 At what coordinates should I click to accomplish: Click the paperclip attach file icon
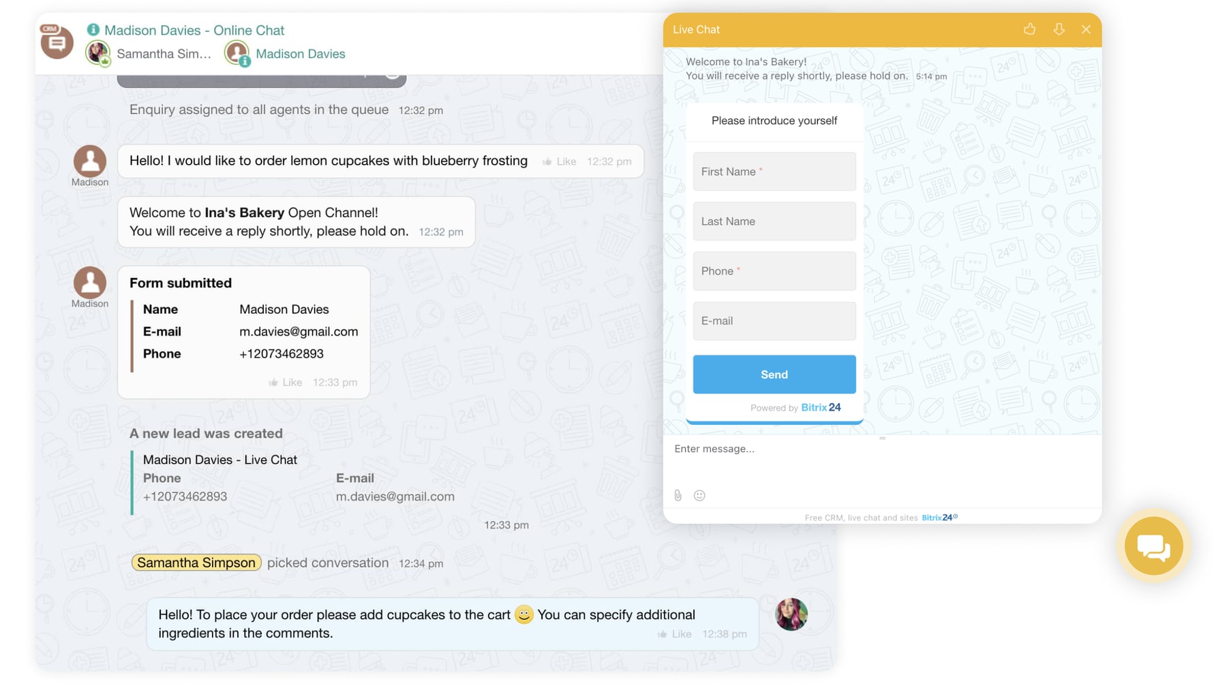[678, 496]
